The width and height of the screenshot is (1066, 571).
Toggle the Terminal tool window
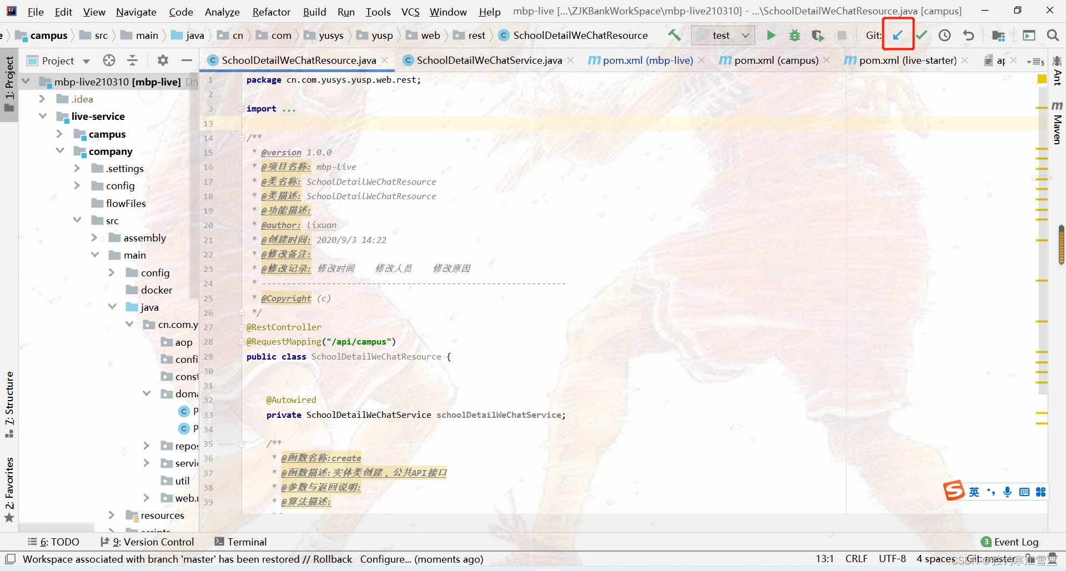click(240, 542)
